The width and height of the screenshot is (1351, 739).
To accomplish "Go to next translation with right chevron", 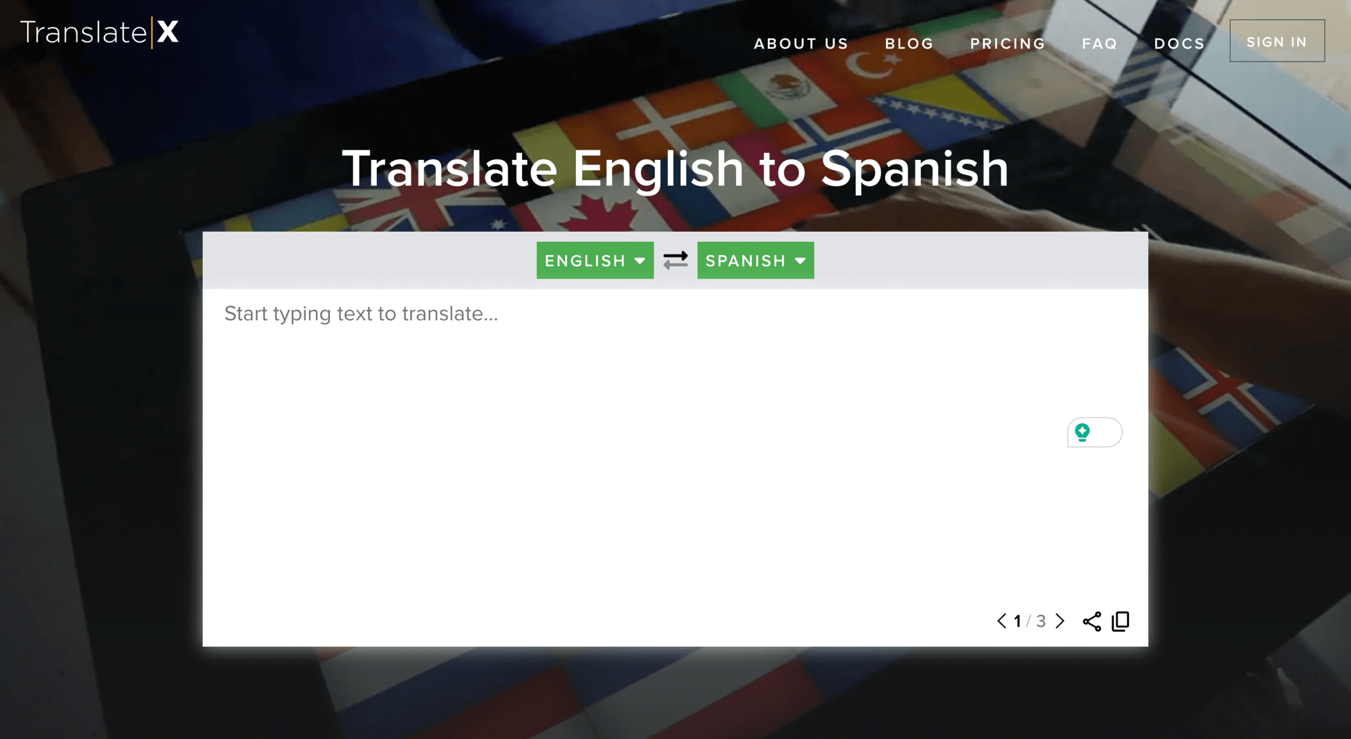I will (1060, 621).
